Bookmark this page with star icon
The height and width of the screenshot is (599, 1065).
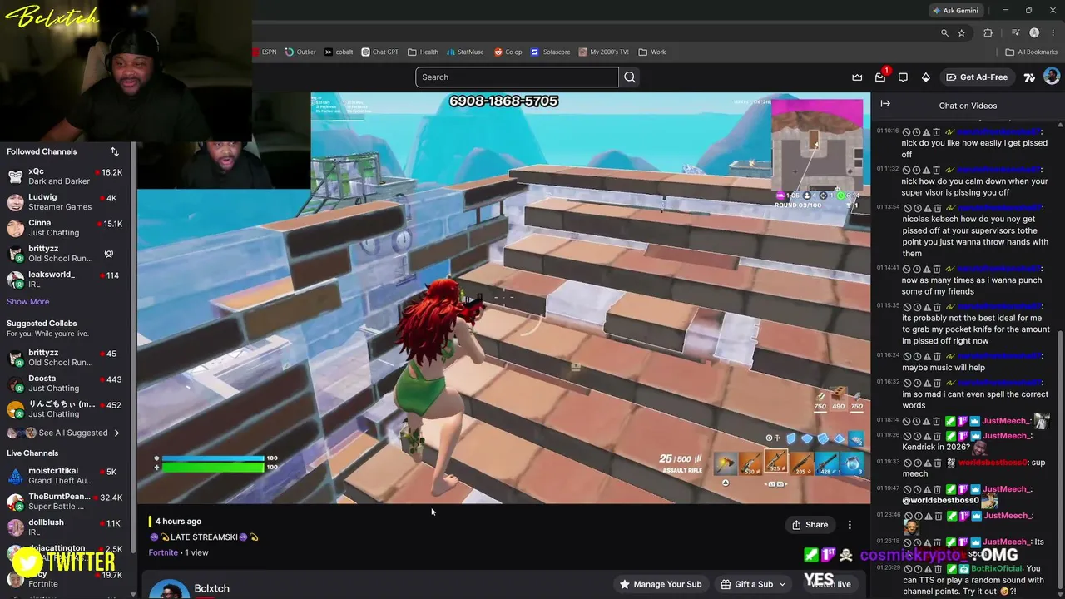962,32
